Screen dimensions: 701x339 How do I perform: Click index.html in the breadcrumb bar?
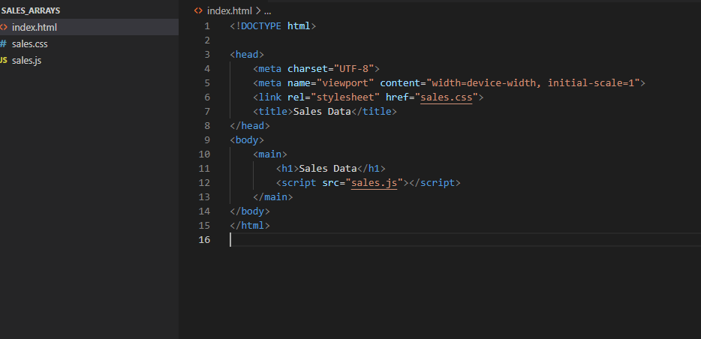(230, 10)
